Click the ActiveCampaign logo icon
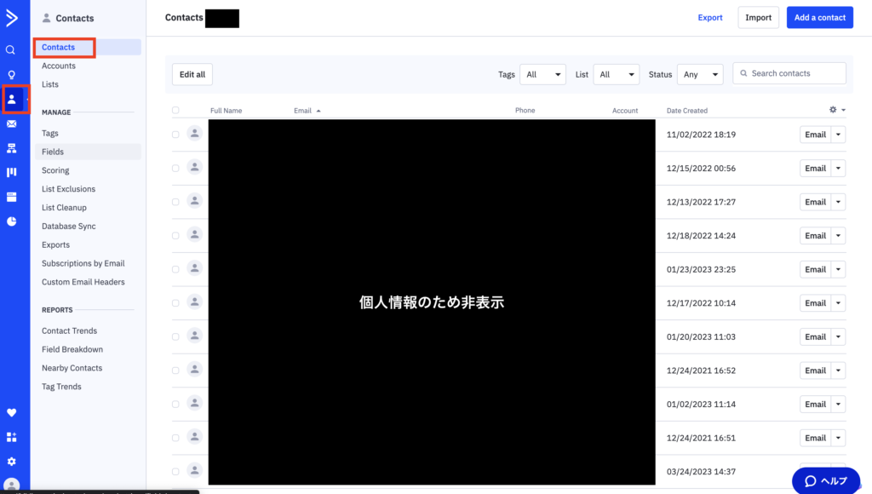Viewport: 872px width, 494px height. (12, 18)
